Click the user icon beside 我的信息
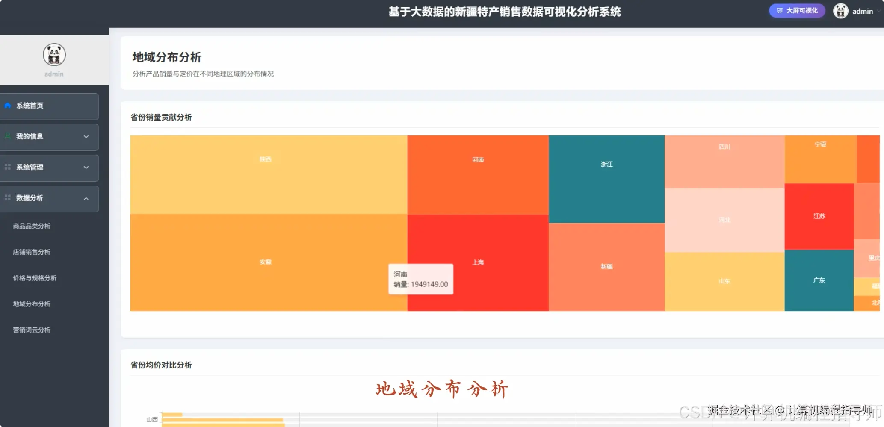The image size is (884, 427). pyautogui.click(x=8, y=136)
